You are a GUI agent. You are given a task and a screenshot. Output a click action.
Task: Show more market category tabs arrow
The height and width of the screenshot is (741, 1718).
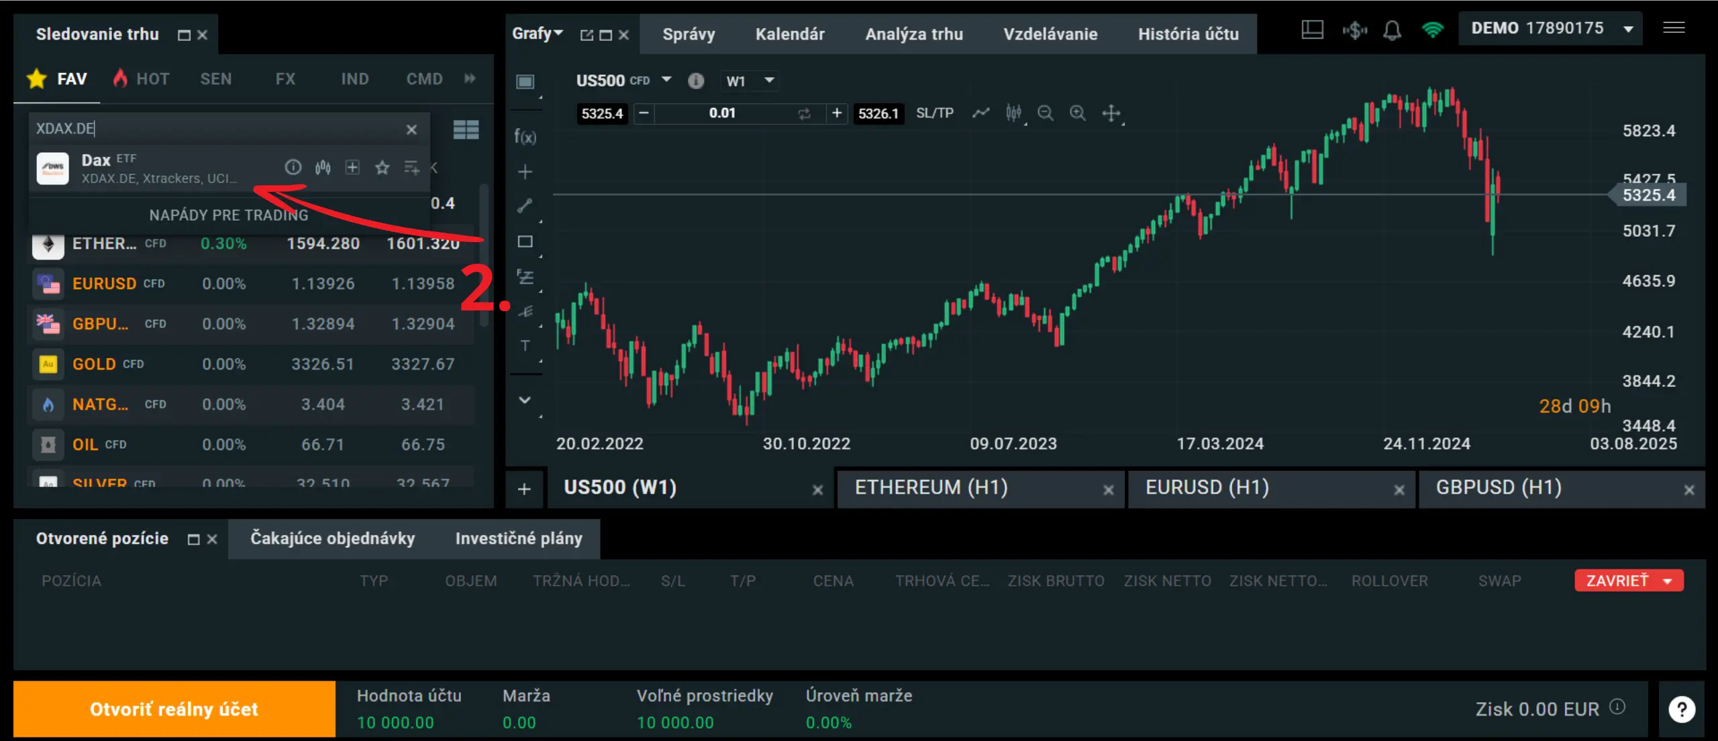click(470, 78)
